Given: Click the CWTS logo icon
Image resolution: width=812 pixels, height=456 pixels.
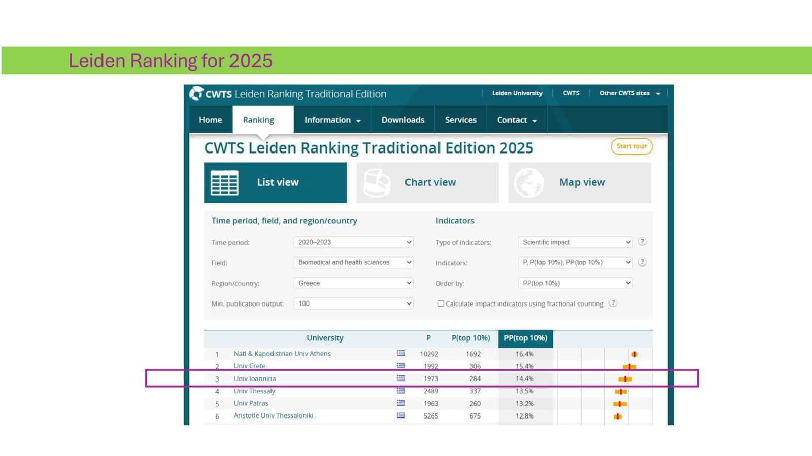Looking at the screenshot, I should [x=196, y=93].
